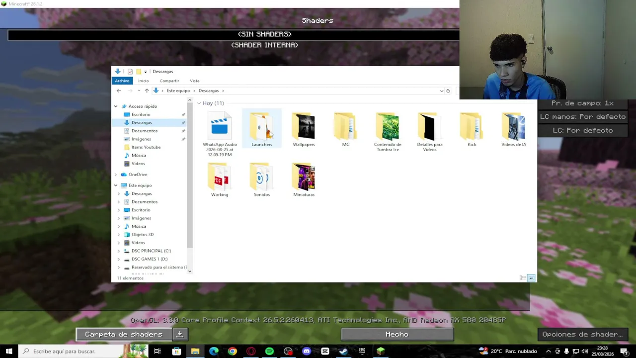Open the Sonidos folder
Screen dimensions: 636x358
pyautogui.click(x=262, y=179)
